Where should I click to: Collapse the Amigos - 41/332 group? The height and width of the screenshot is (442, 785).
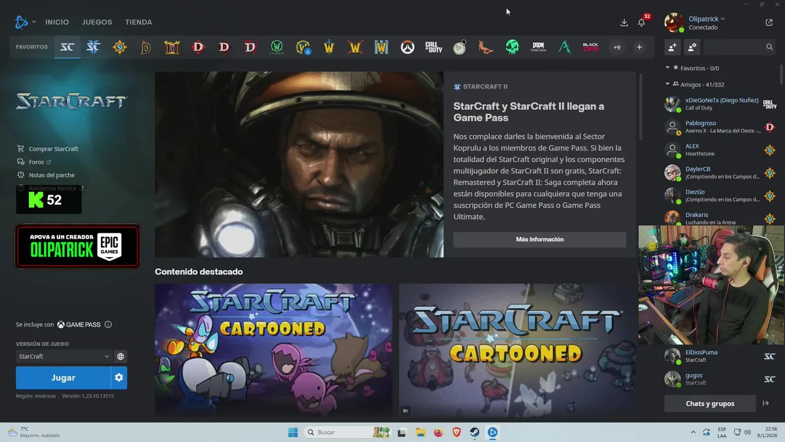point(668,84)
